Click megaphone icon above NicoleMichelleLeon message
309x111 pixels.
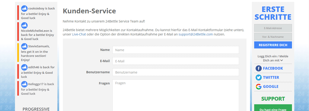tap(24, 25)
